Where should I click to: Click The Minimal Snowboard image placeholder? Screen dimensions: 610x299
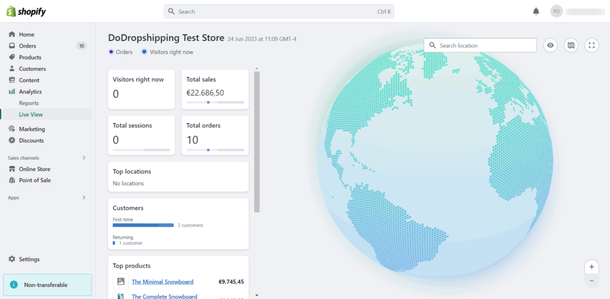(120, 281)
